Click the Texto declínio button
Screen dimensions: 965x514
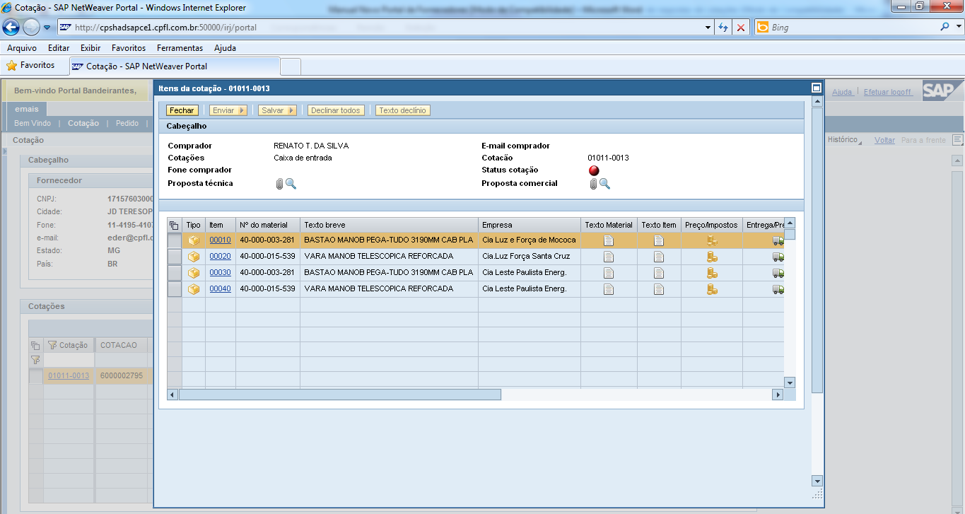click(402, 110)
